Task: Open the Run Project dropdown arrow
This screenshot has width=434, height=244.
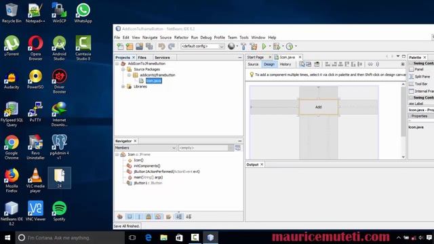Action: [270, 46]
